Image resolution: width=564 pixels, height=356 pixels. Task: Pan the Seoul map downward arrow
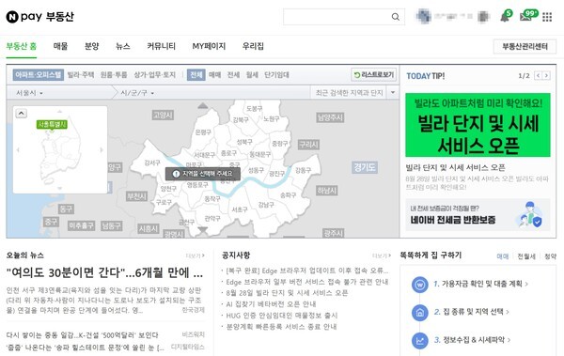203,230
